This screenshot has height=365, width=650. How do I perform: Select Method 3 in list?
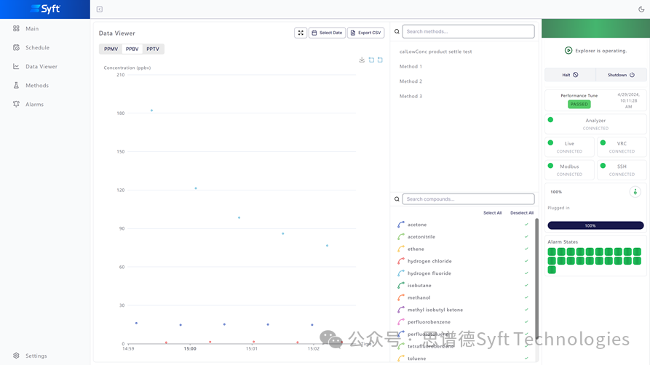[x=411, y=97]
